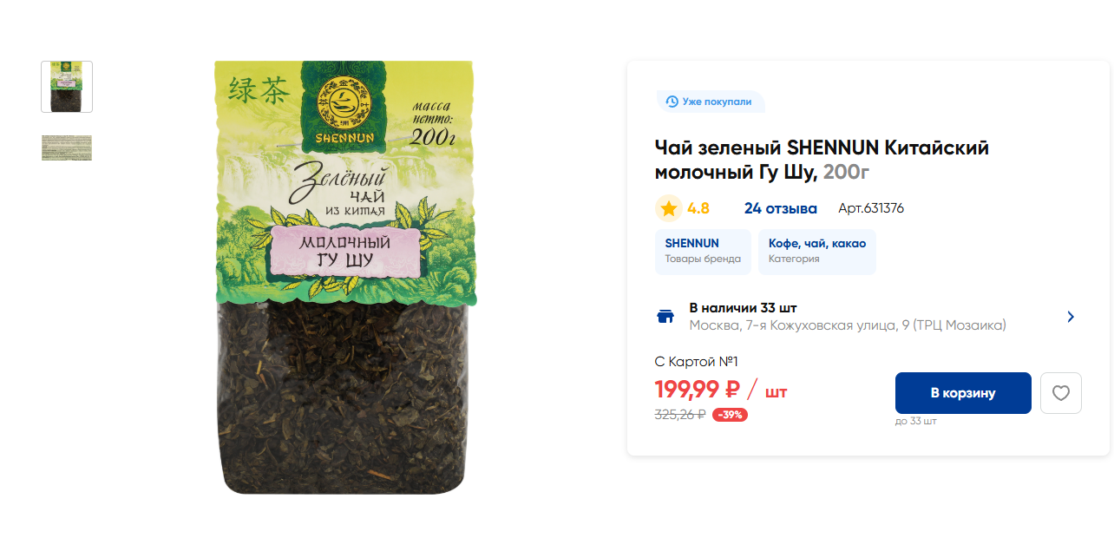Open the 24 отзыва reviews link

click(x=781, y=208)
